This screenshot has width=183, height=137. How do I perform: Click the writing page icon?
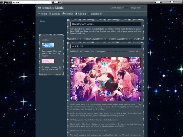(76, 14)
